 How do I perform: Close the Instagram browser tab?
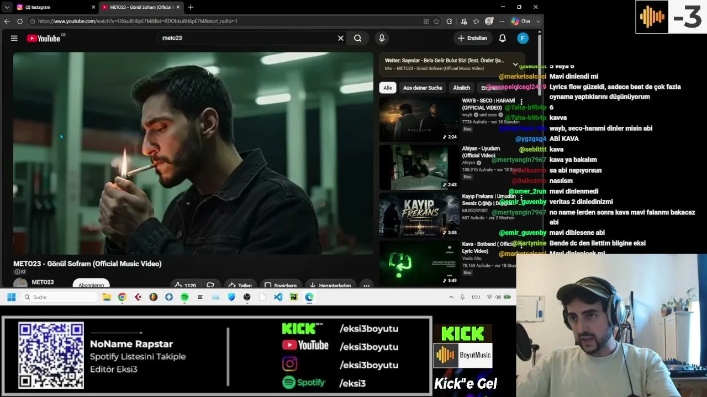(93, 7)
